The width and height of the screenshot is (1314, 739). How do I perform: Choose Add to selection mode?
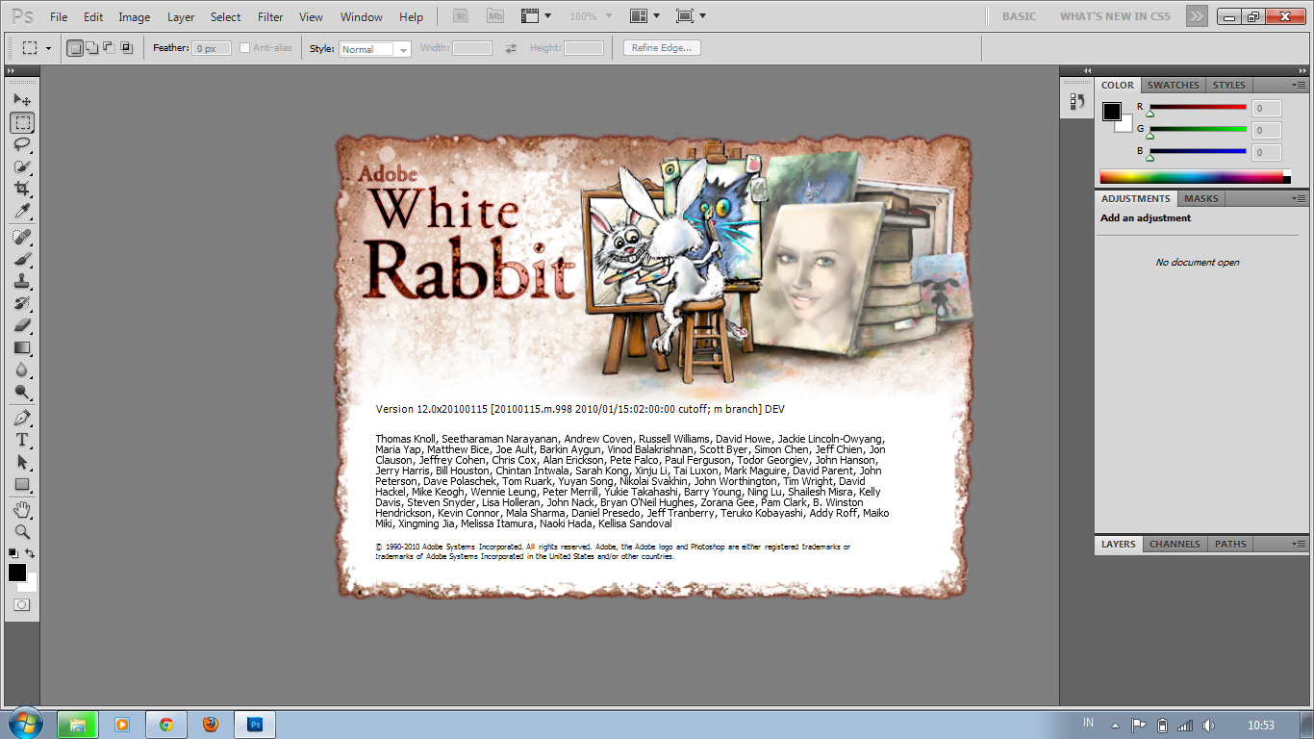pyautogui.click(x=92, y=48)
